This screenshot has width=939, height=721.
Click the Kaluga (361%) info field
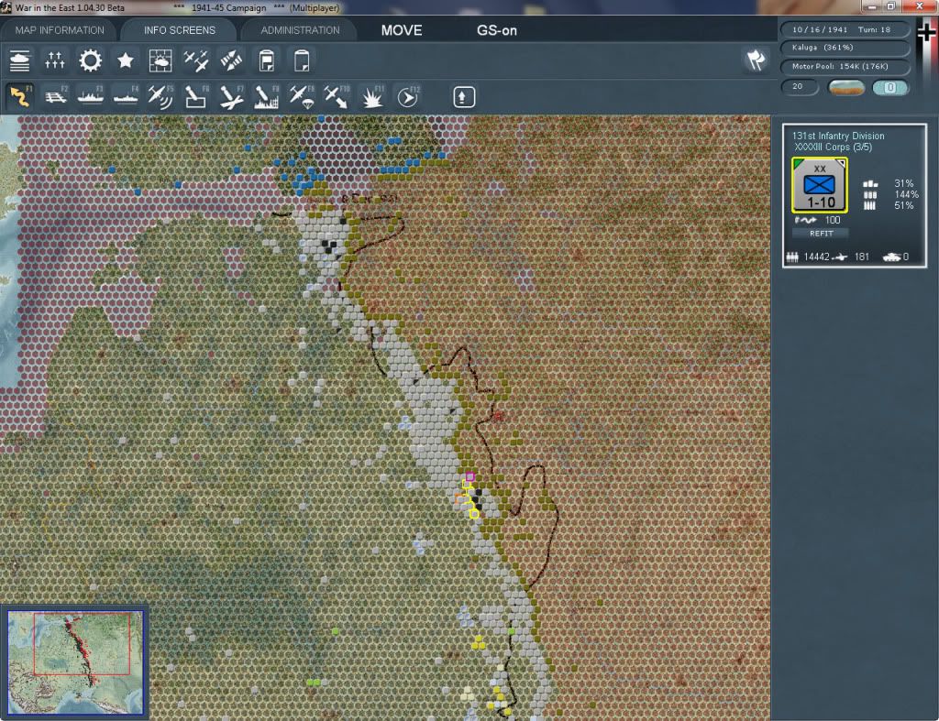tap(845, 48)
